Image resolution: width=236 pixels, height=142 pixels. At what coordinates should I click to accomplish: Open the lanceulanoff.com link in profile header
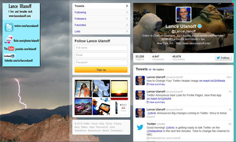193,43
